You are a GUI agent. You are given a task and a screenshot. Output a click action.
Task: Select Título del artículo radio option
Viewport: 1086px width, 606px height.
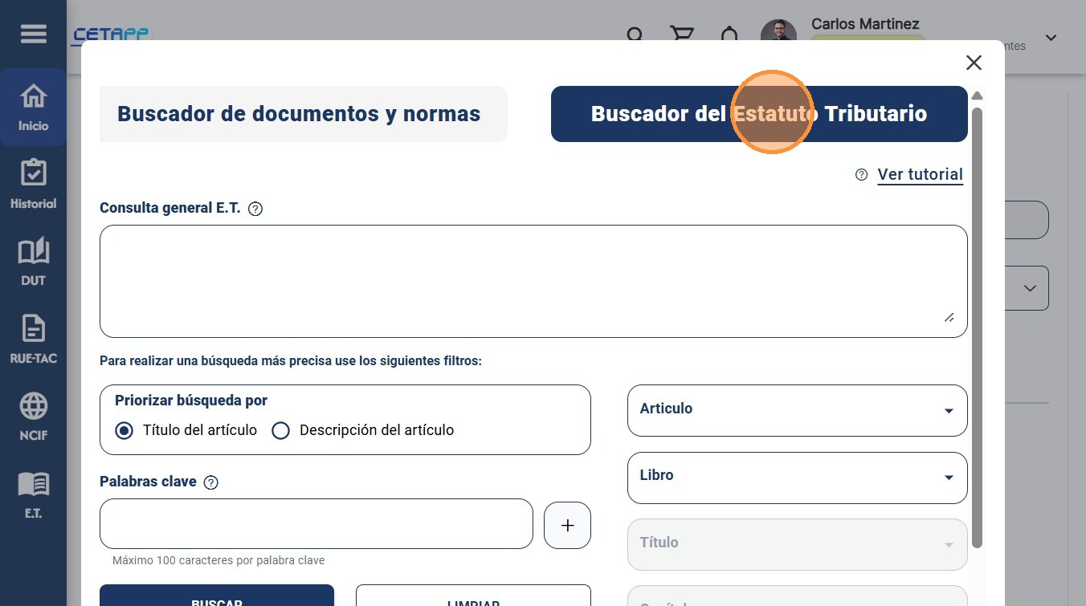(x=124, y=430)
